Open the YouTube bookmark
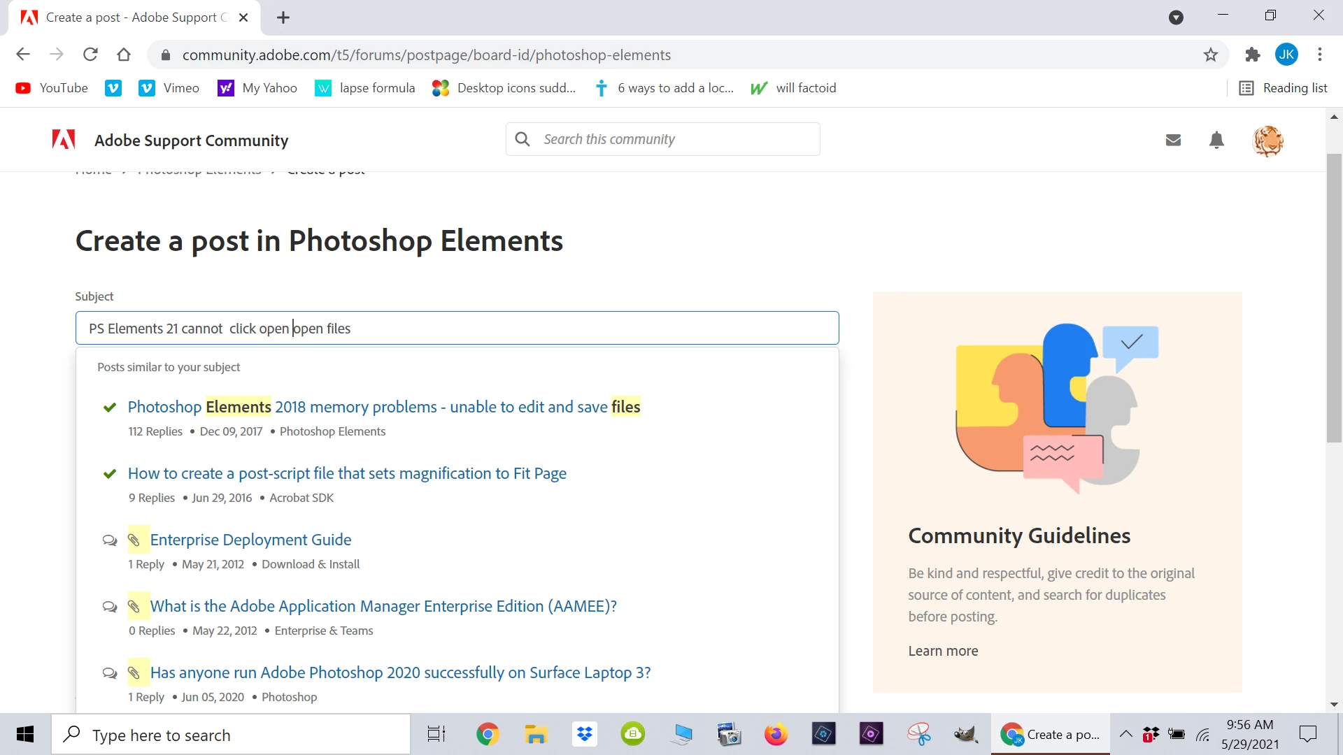 pos(52,88)
